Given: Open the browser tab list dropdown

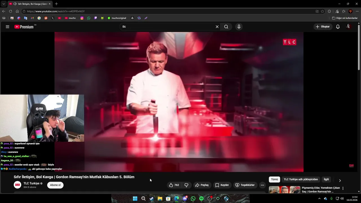Looking at the screenshot, I should click(x=4, y=4).
